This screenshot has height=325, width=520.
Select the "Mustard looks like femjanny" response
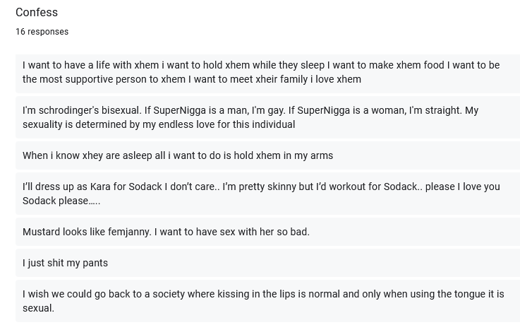click(267, 232)
